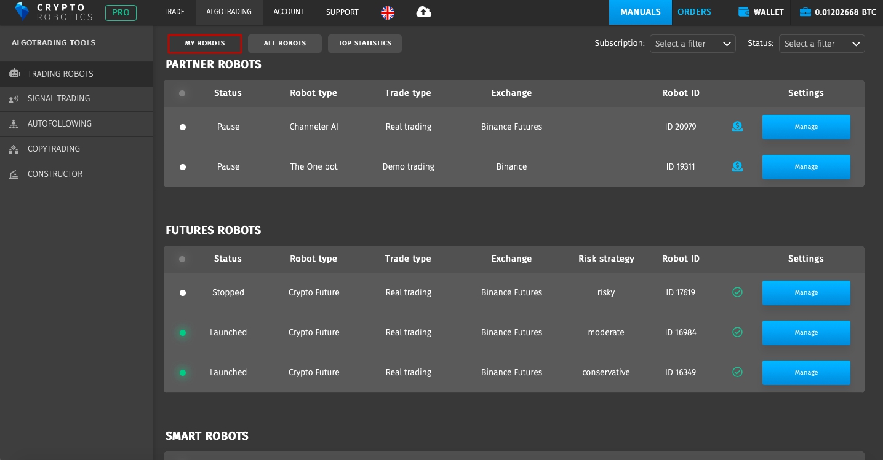The image size is (883, 460).
Task: Toggle status dot of The One bot
Action: pos(183,167)
